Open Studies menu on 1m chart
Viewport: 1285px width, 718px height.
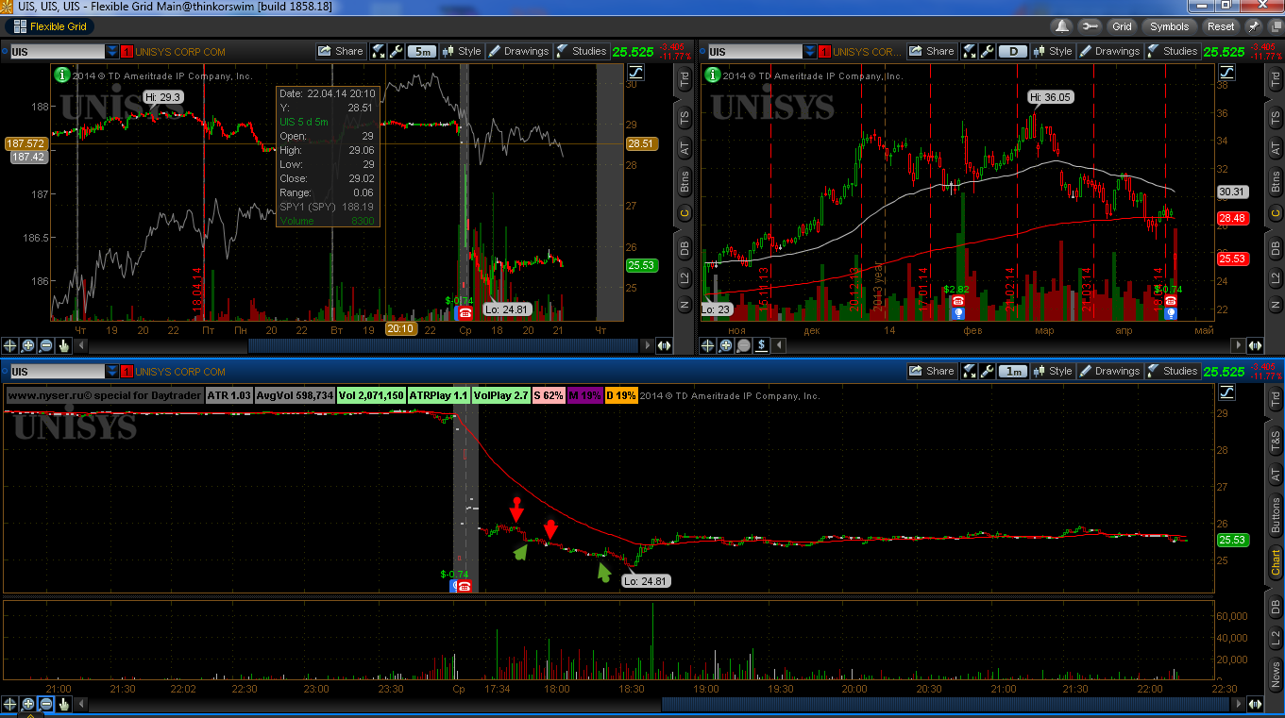[1173, 371]
